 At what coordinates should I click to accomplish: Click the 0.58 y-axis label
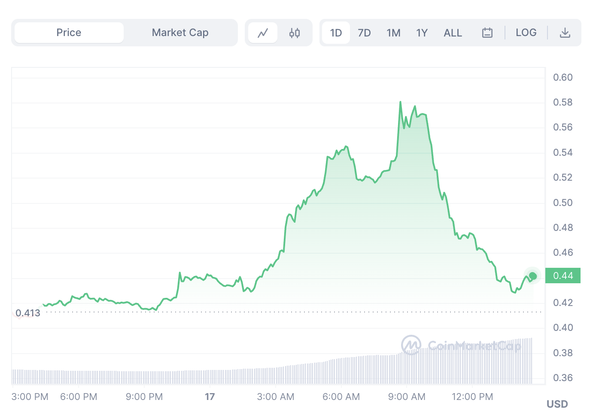point(563,102)
